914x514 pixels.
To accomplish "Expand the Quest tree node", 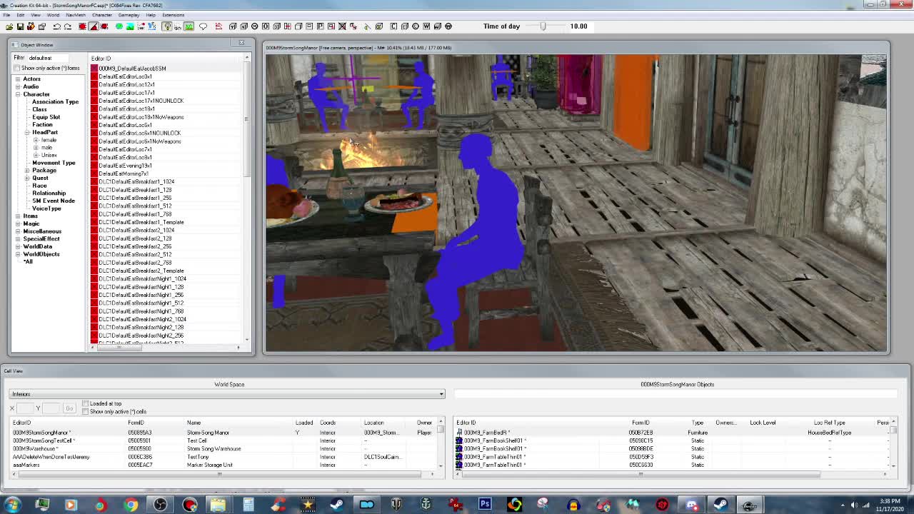I will 27,178.
